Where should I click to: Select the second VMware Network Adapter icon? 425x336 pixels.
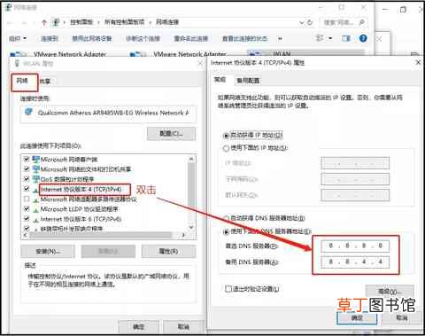click(138, 54)
